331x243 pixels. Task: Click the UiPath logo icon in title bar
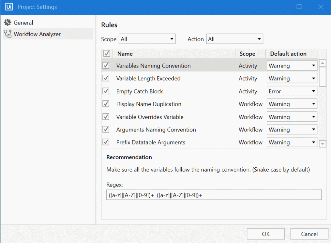[x=9, y=7]
